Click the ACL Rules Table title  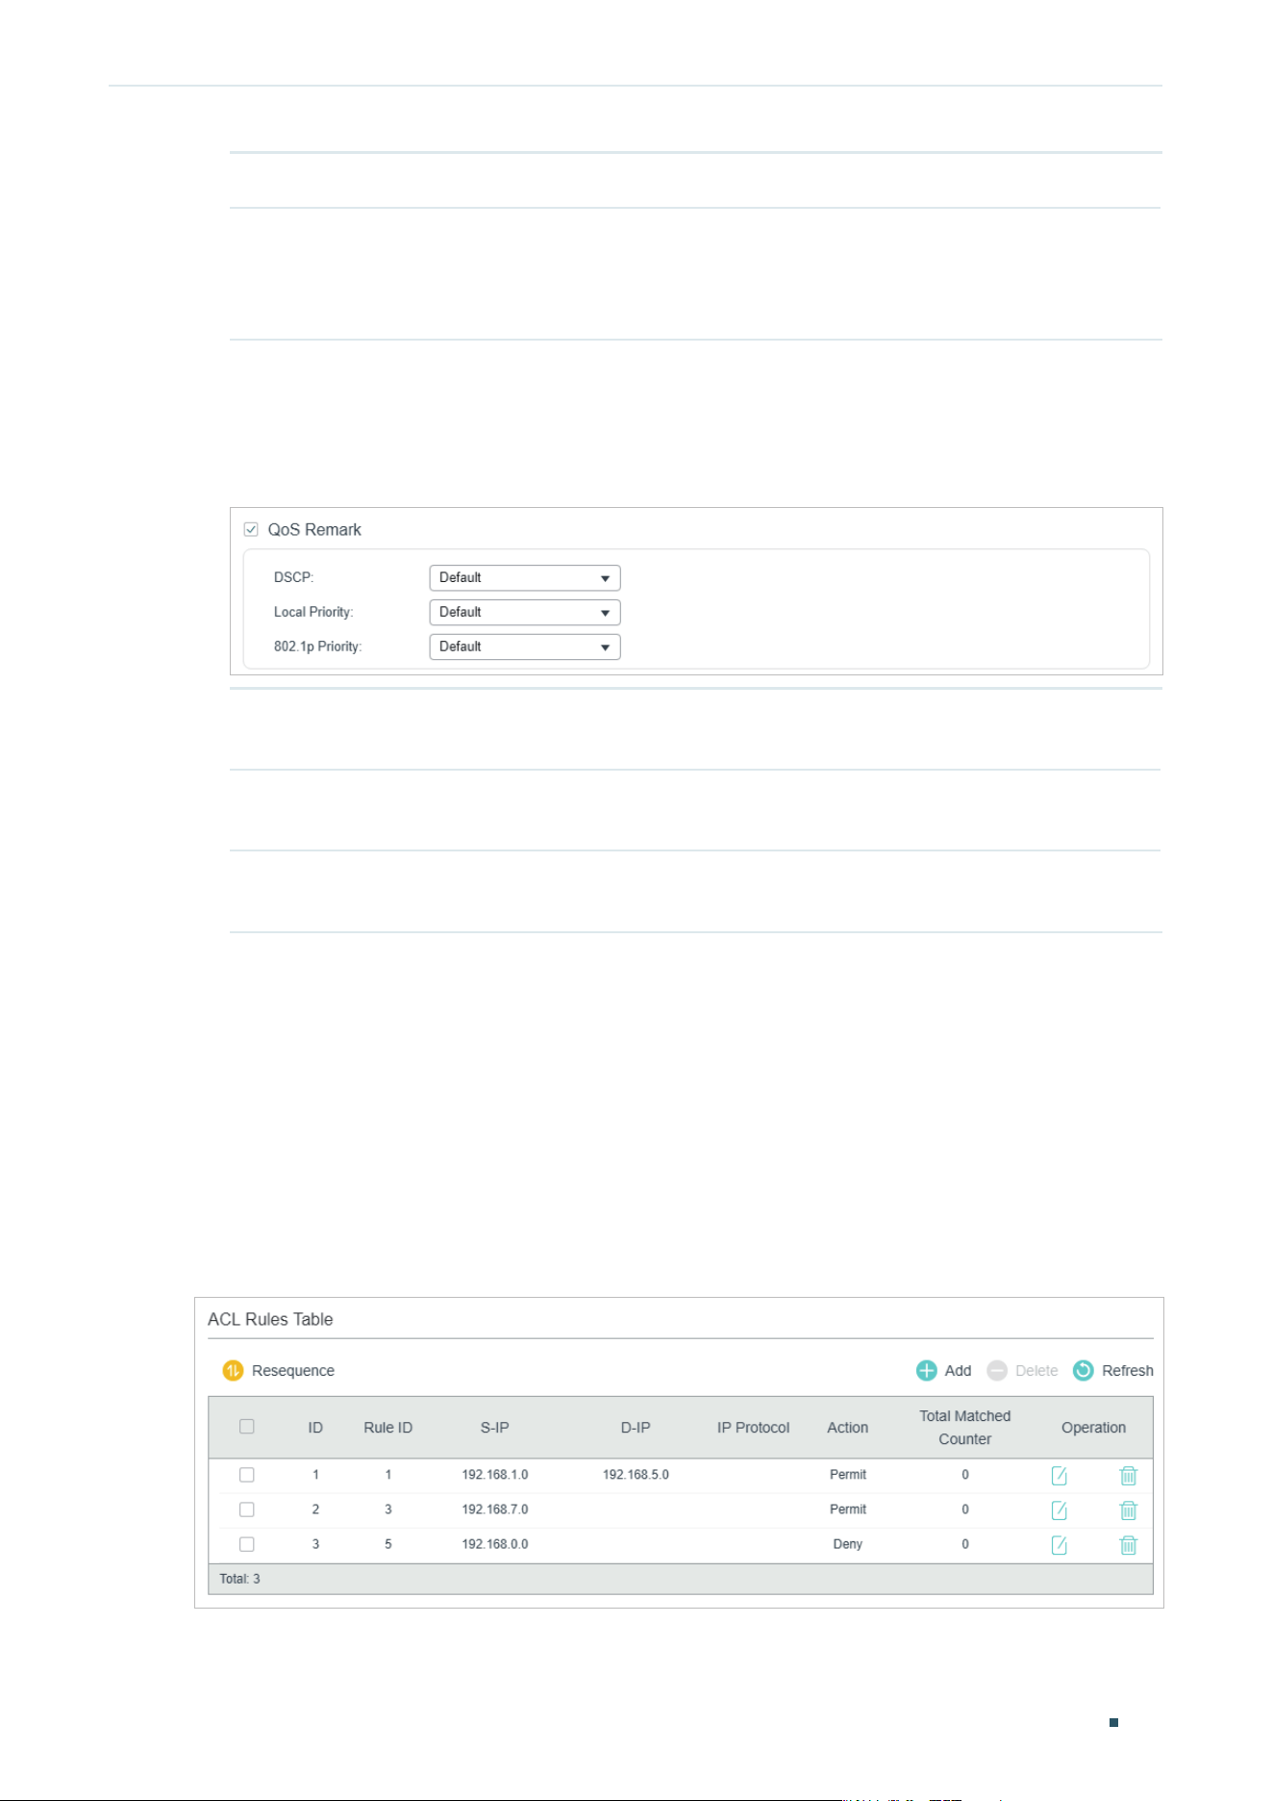(x=270, y=1320)
